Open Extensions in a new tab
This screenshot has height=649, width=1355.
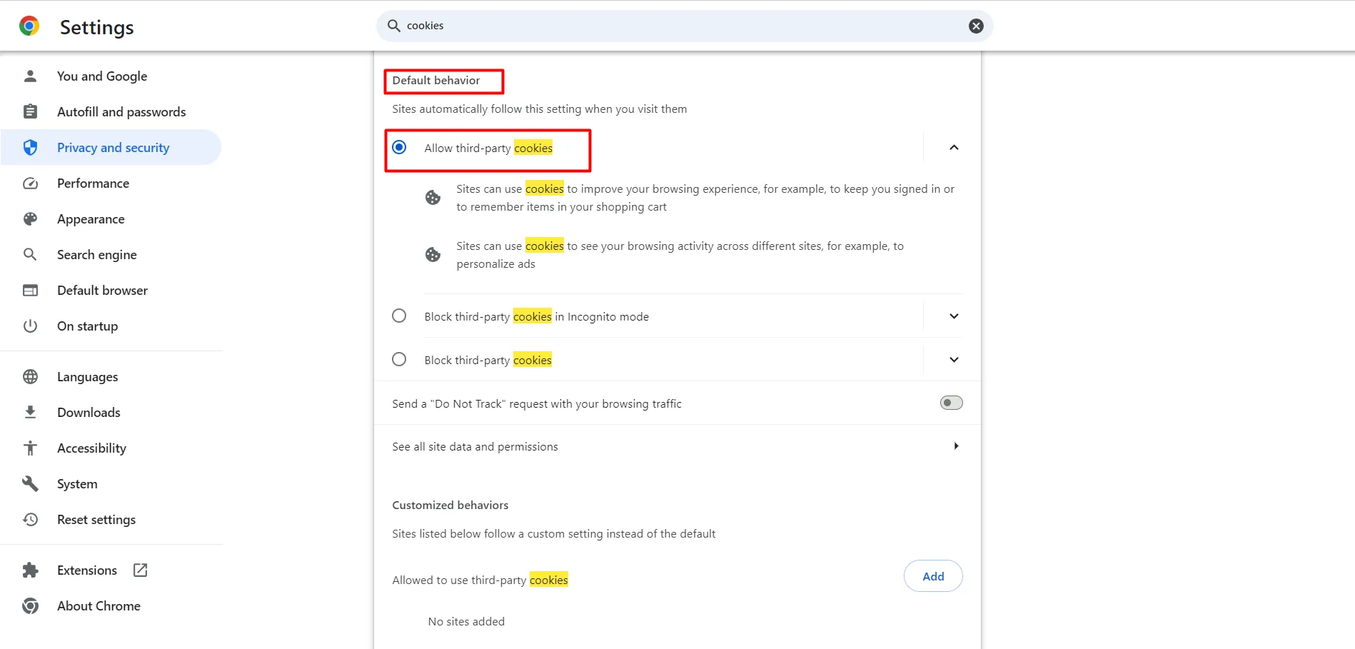pos(140,570)
